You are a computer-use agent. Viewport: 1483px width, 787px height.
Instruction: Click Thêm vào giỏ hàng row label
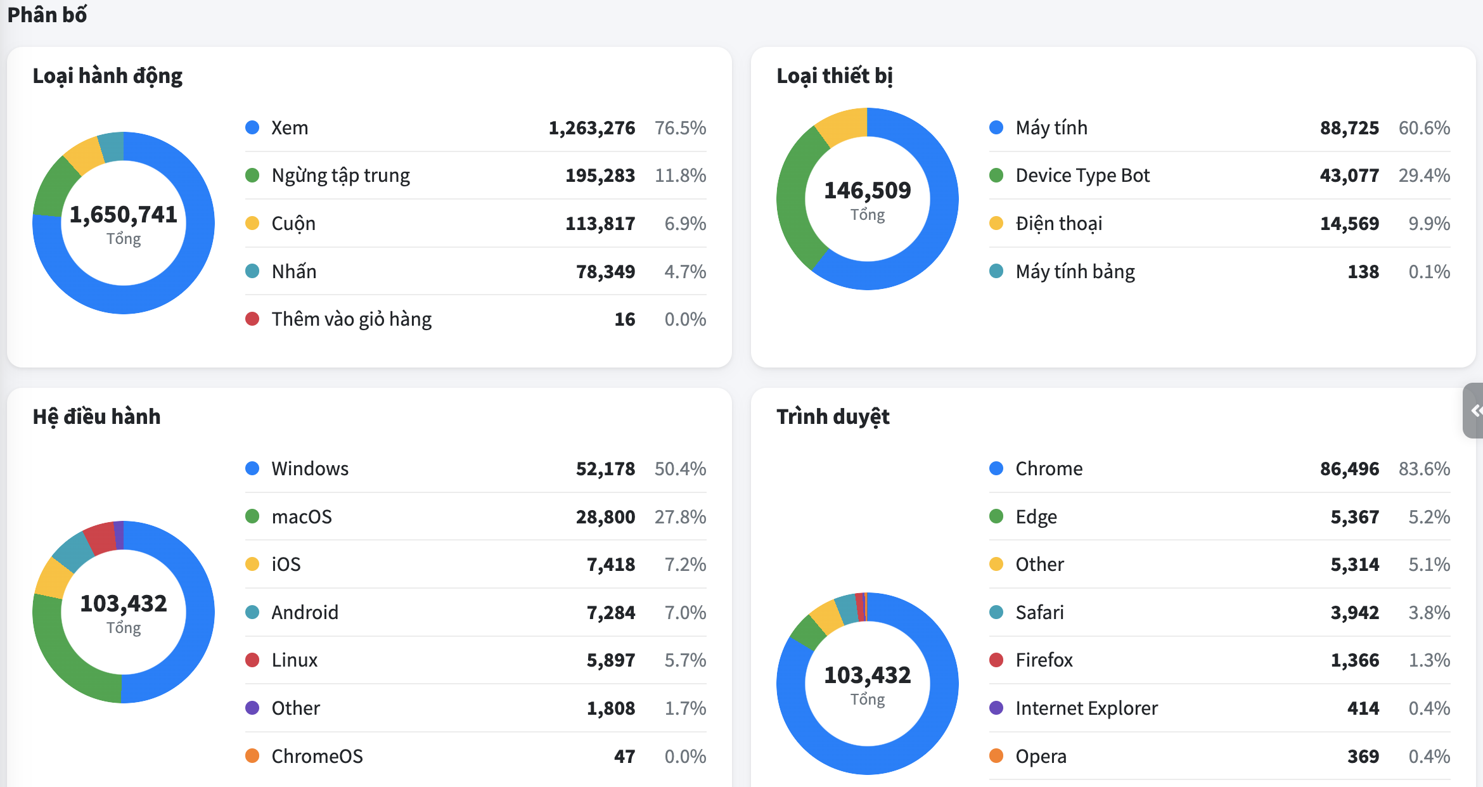coord(352,319)
